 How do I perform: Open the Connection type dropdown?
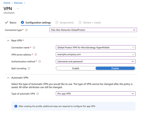(x=93, y=30)
